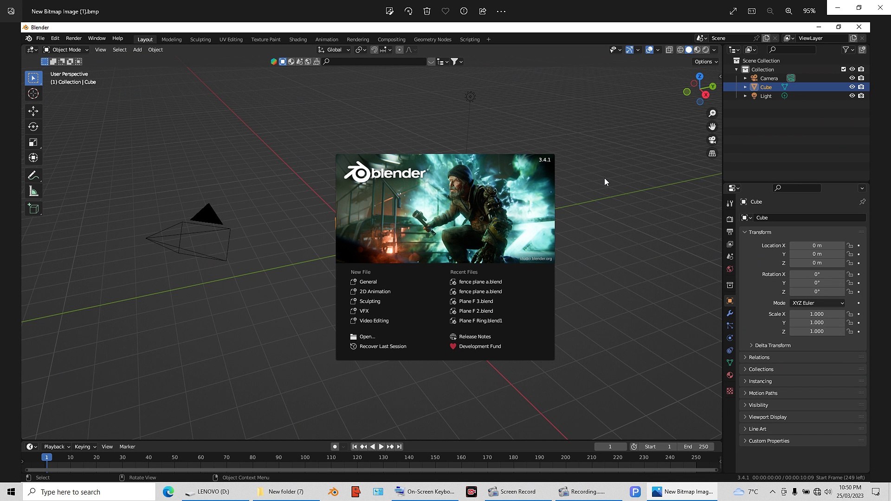Open the rotation Mode XYZ Euler dropdown

coord(817,303)
